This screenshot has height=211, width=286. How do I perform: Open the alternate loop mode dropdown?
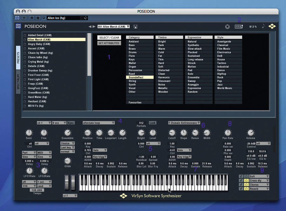(x=99, y=123)
